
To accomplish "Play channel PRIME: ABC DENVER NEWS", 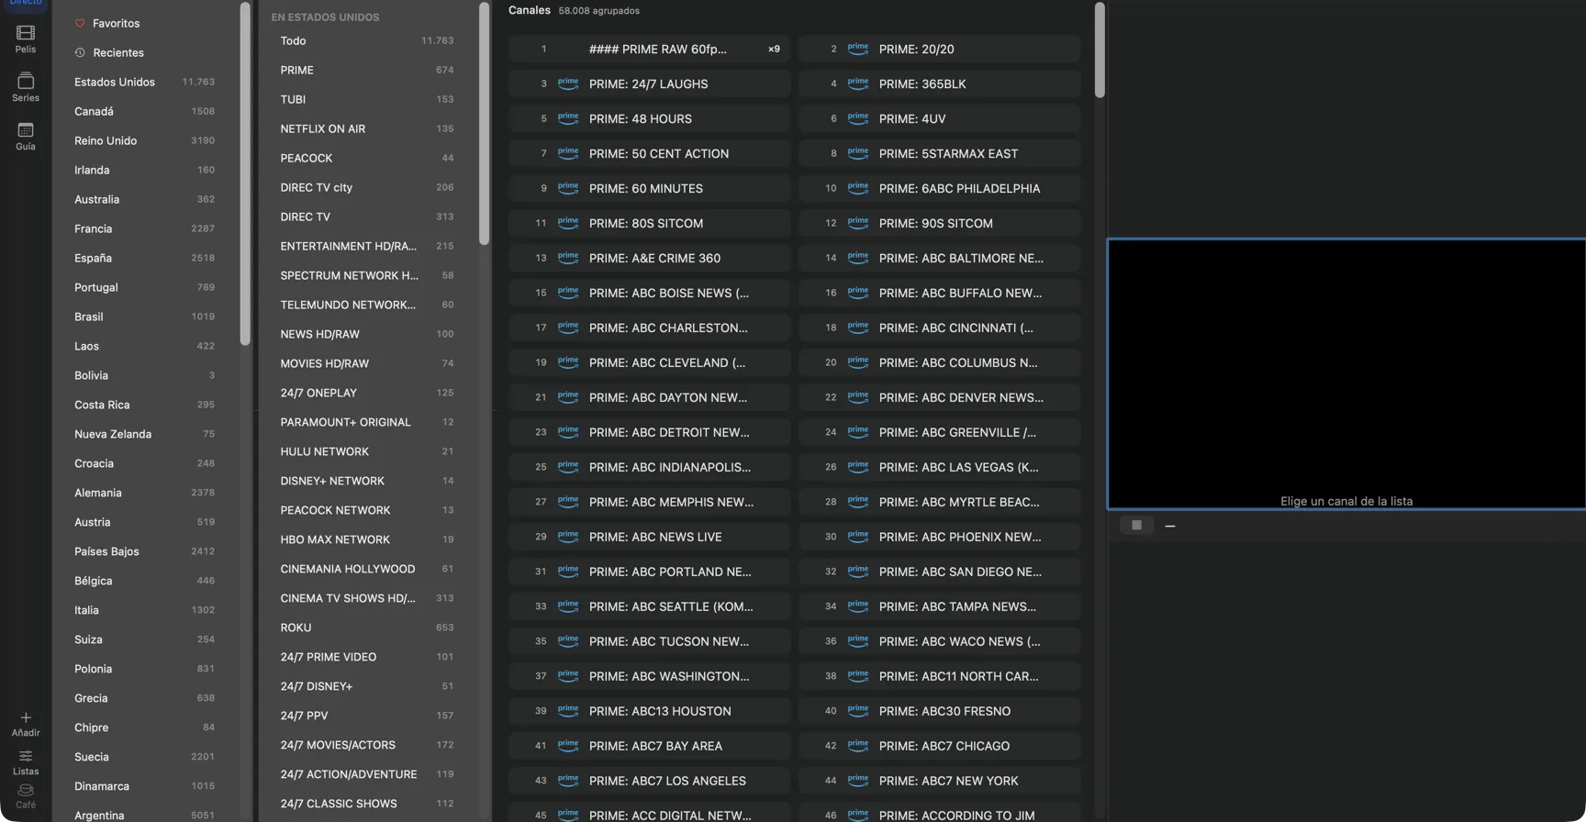I will [940, 397].
